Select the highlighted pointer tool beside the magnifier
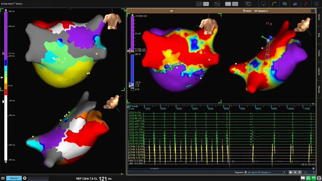The width and height of the screenshot is (322, 181). point(206,4)
